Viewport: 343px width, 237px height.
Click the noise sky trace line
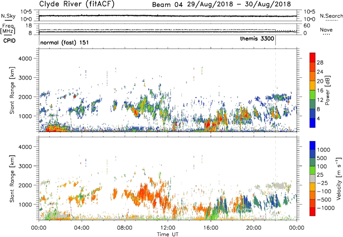click(168, 16)
